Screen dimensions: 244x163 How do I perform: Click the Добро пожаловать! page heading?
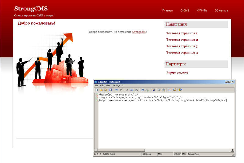click(36, 23)
